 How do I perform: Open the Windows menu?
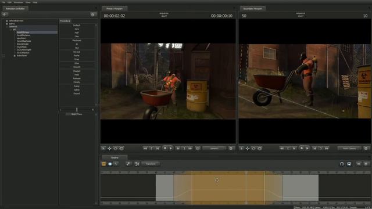tap(19, 2)
